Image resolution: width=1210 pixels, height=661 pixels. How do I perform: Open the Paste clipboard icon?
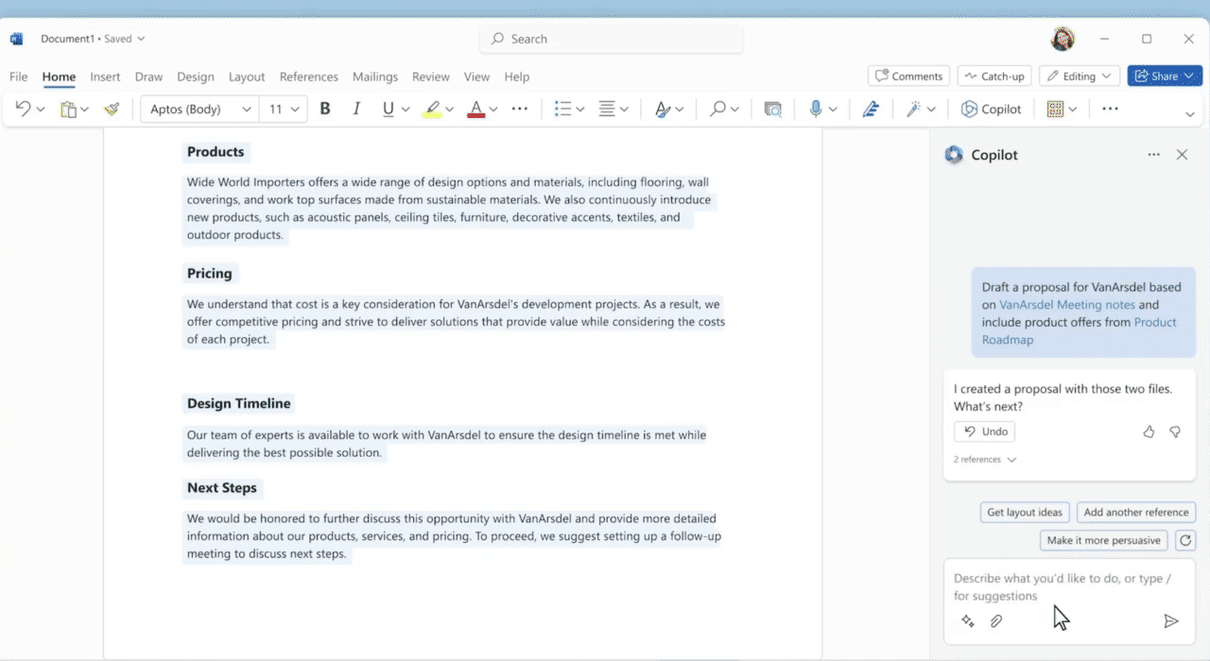(68, 109)
